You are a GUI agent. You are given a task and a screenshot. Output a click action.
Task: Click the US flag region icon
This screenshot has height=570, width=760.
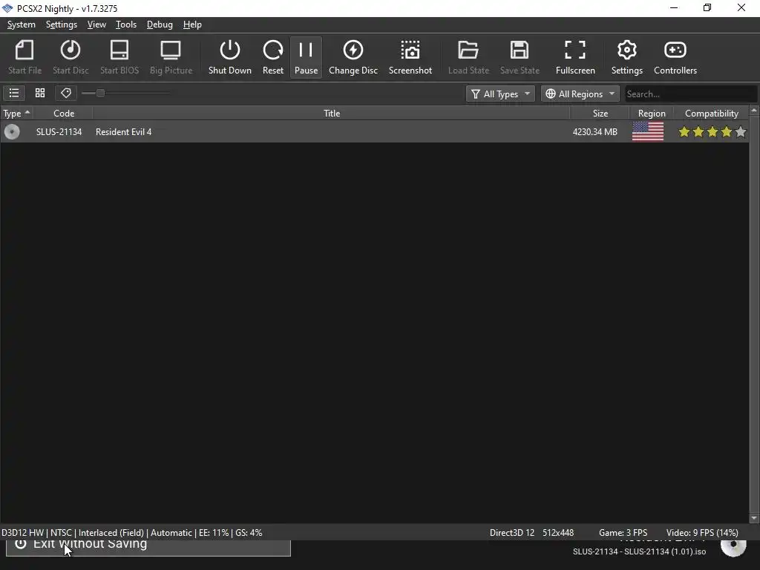[x=648, y=131]
